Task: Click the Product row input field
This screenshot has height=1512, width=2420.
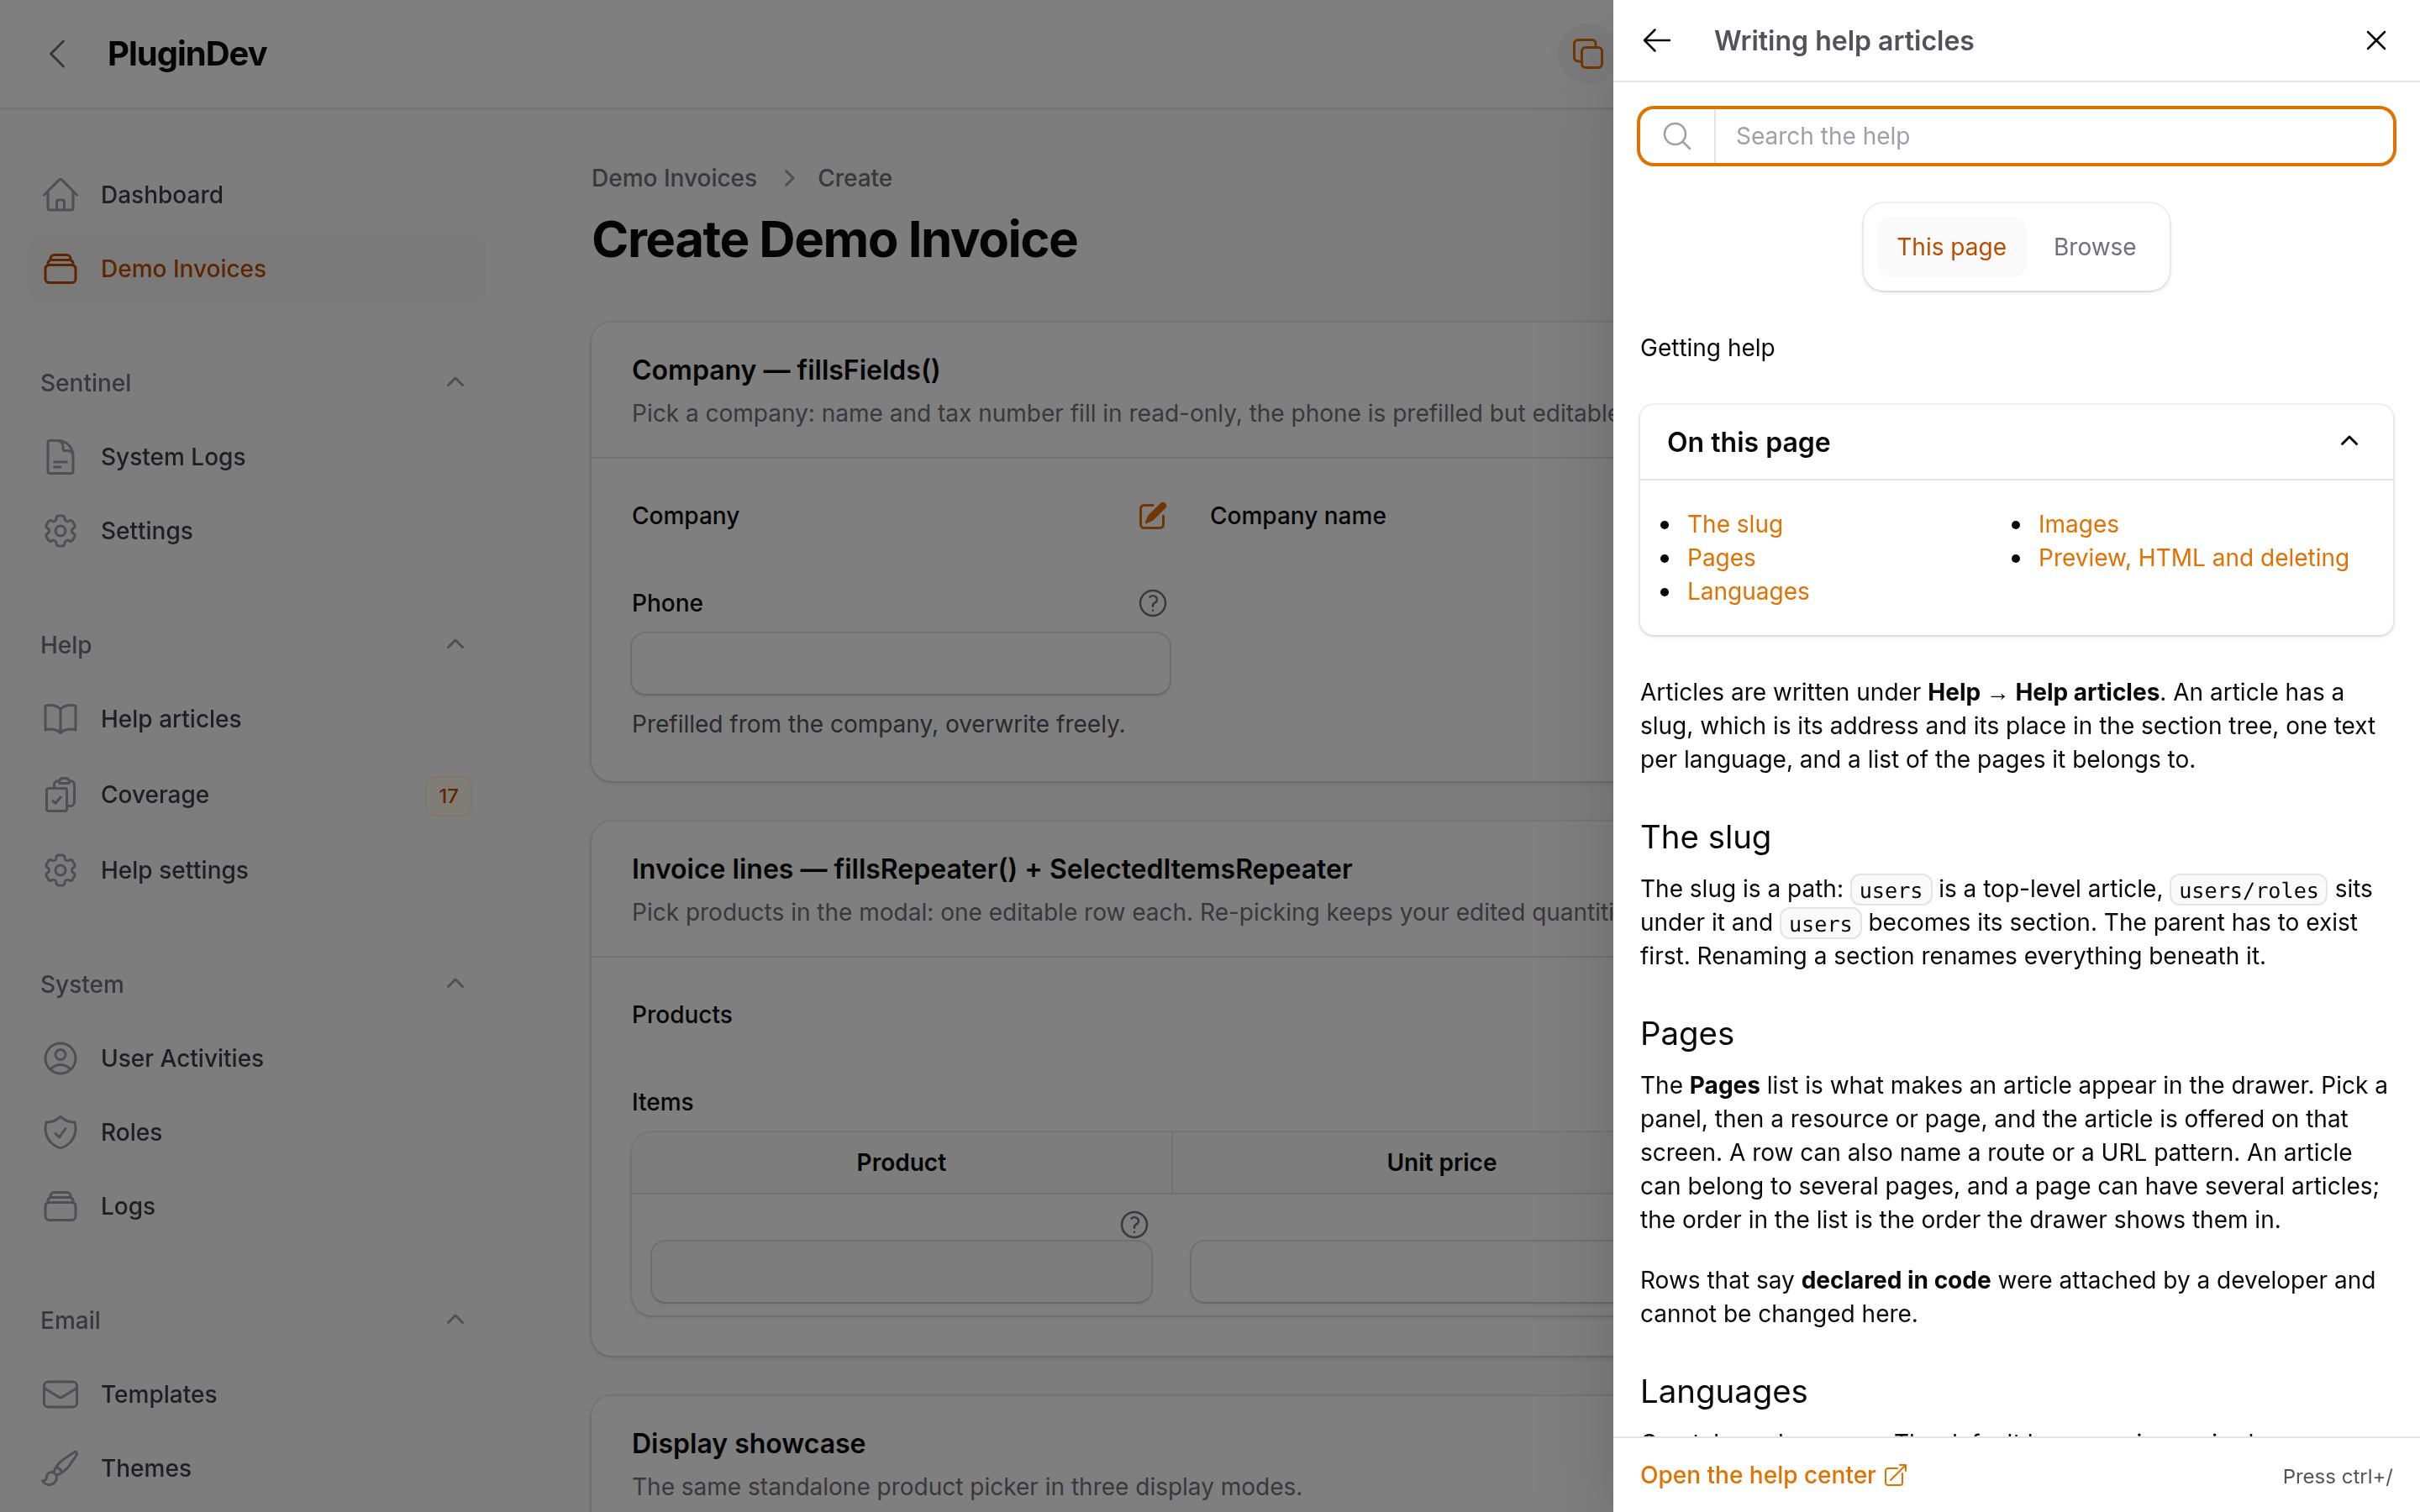Action: pos(901,1272)
